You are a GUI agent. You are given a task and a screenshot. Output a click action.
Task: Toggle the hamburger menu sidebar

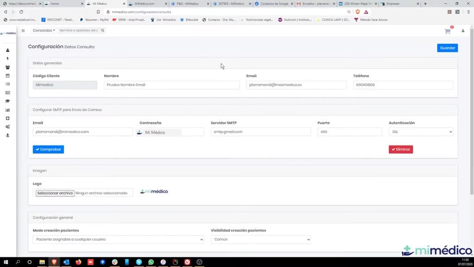coord(23,31)
